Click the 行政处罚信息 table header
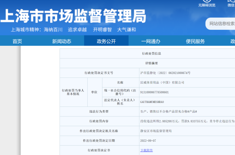Viewport: 235px width, 155px height. coord(151,54)
